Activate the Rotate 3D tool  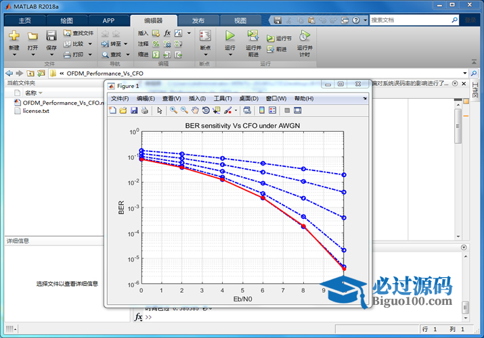[206, 110]
